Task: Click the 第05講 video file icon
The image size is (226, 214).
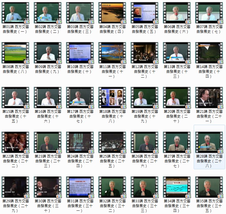Action: coord(144,13)
